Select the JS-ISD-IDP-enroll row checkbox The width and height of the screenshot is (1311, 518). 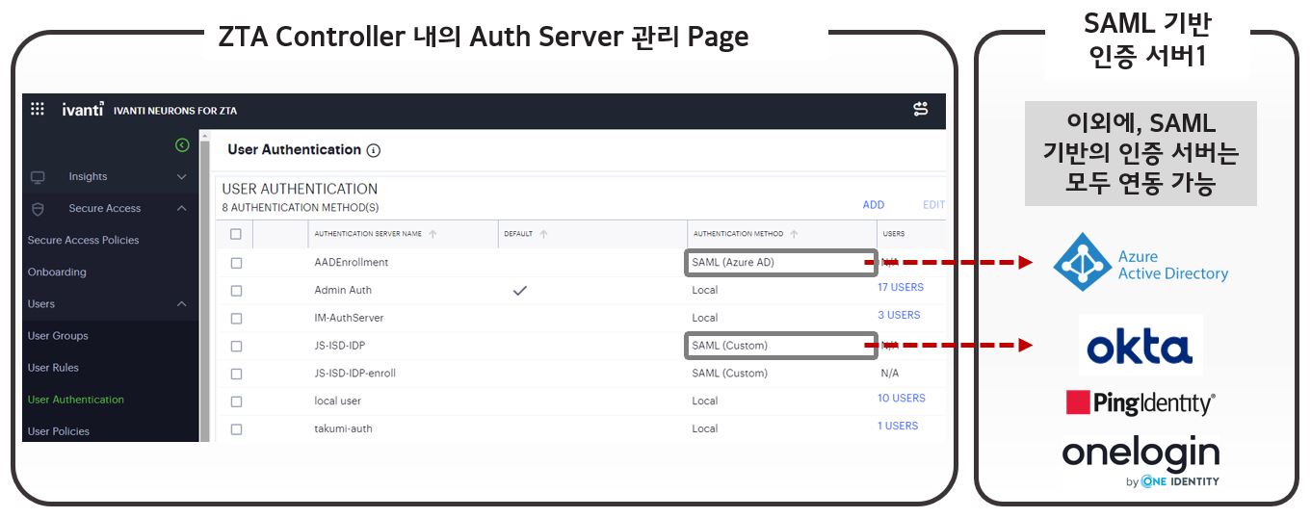[236, 374]
